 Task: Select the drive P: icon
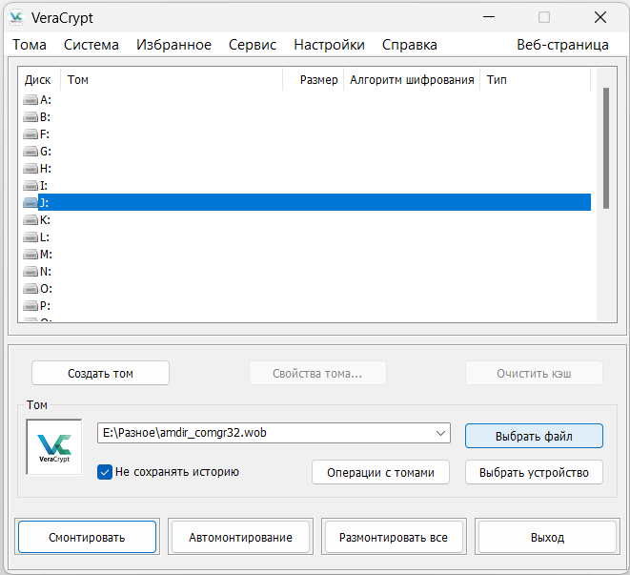[x=30, y=306]
